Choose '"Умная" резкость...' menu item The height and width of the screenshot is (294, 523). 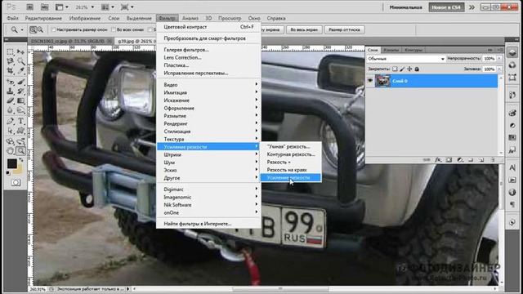(x=291, y=147)
